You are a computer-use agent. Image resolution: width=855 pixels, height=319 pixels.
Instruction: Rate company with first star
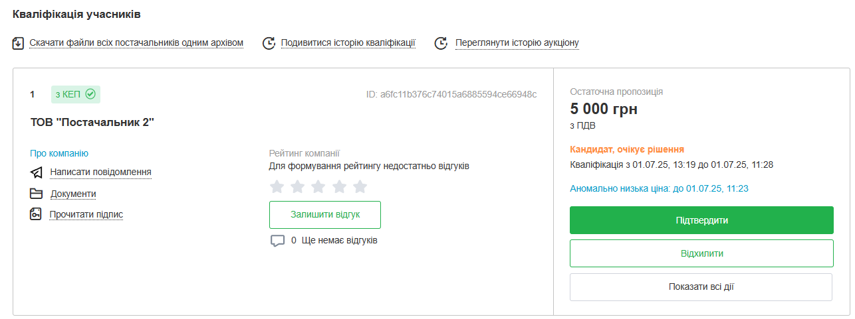[277, 186]
